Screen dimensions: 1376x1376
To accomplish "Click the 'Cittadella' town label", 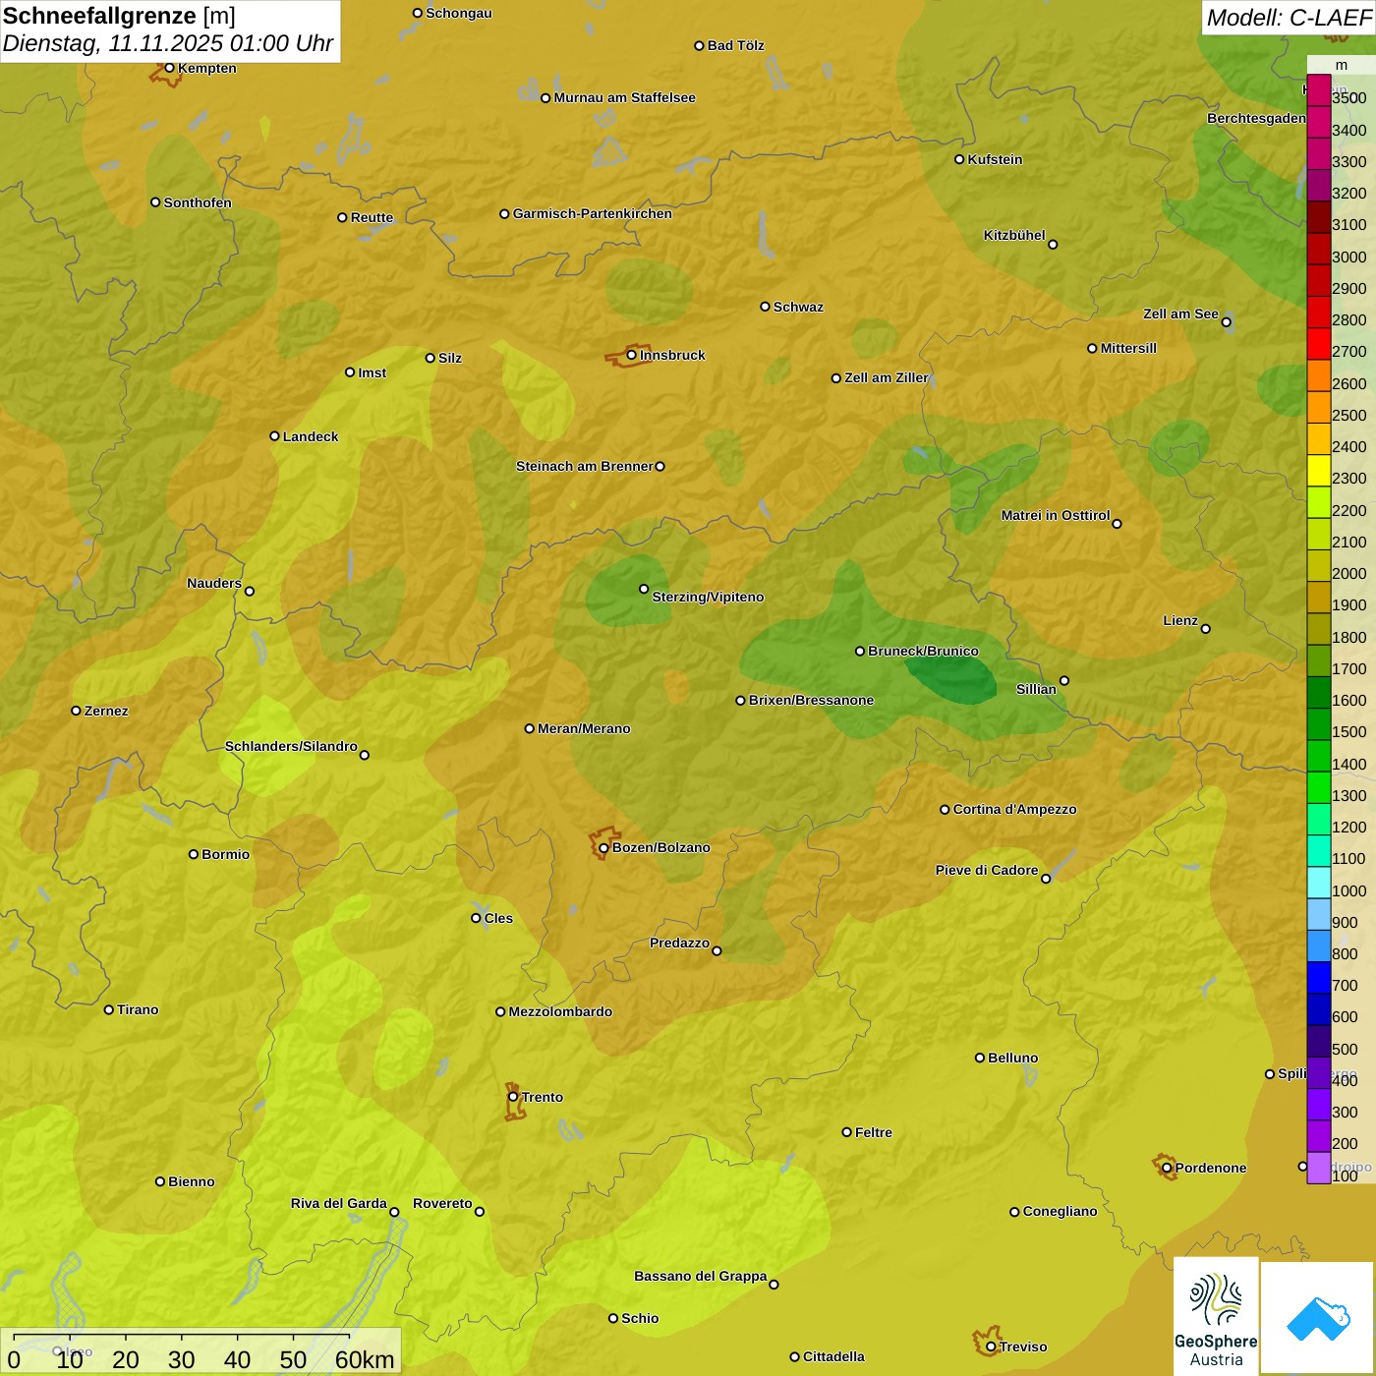I will pyautogui.click(x=833, y=1356).
